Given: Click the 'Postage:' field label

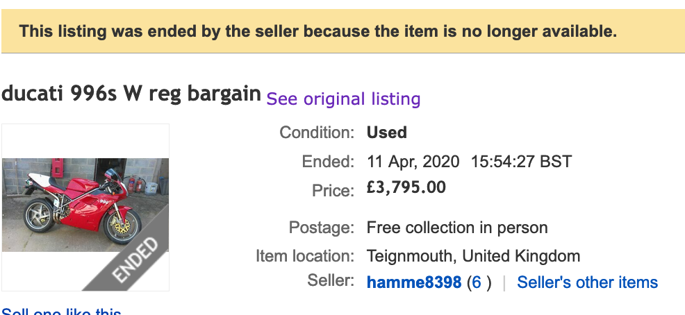Looking at the screenshot, I should tap(322, 227).
